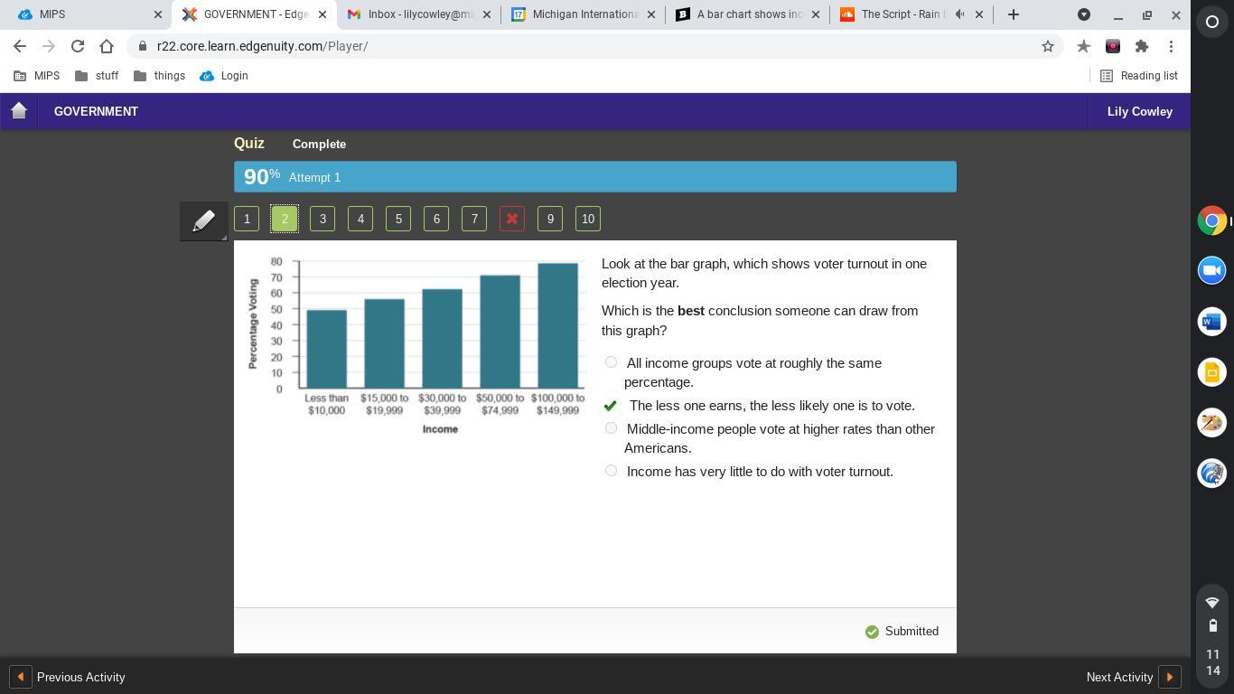Open the clock in the system tray
This screenshot has width=1234, height=694.
[x=1212, y=662]
